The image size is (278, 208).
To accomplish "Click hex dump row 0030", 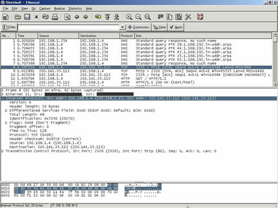I will (x=79, y=196).
